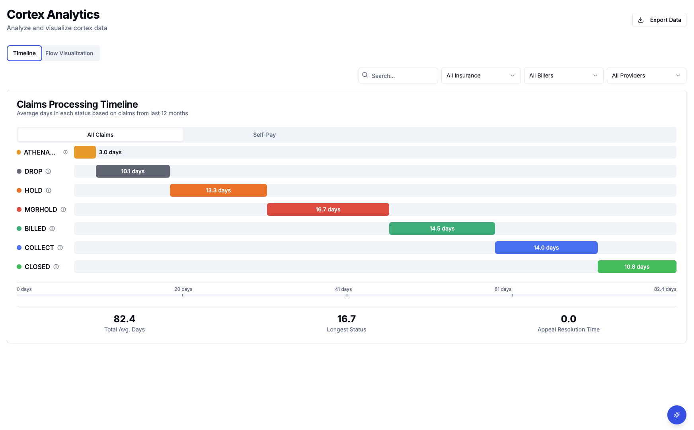
Task: Click the info icon beside DROP
Action: (x=48, y=171)
